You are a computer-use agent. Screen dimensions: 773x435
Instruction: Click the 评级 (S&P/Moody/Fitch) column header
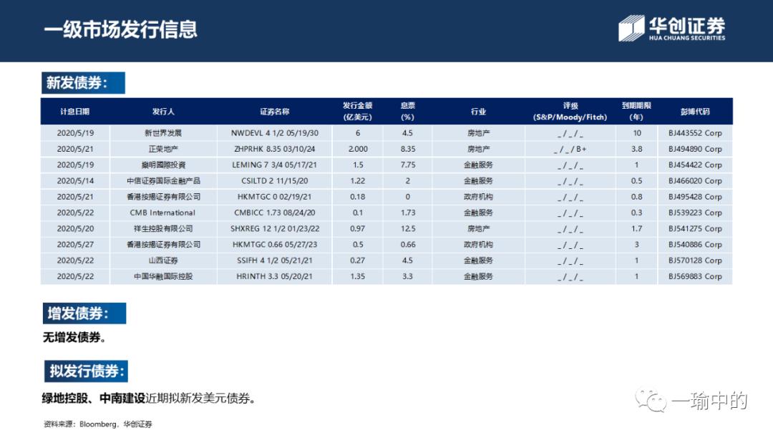coord(569,110)
